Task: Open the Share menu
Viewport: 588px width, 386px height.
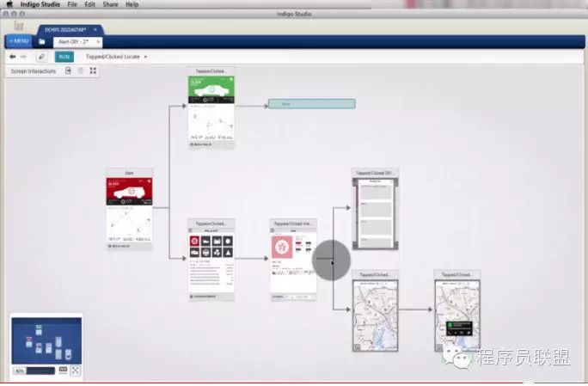Action: 110,4
